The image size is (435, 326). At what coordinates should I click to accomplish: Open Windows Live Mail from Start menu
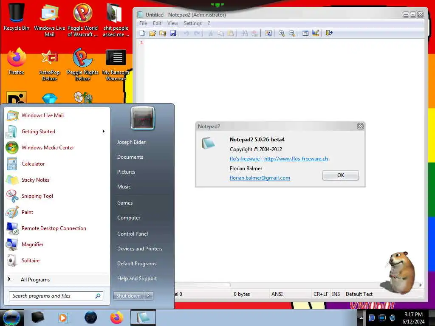(57, 115)
